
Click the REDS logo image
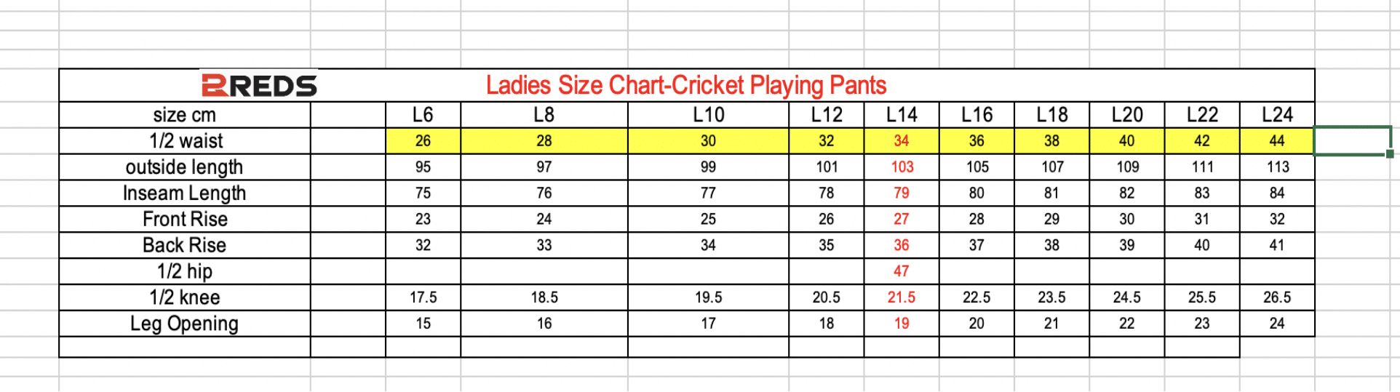point(259,86)
